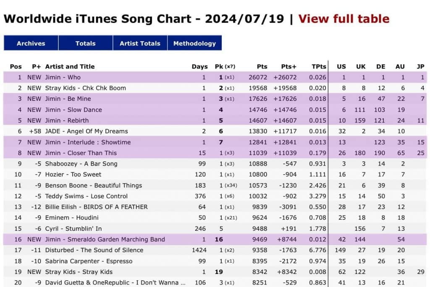
Task: Click the Pos column header
Action: click(x=16, y=66)
